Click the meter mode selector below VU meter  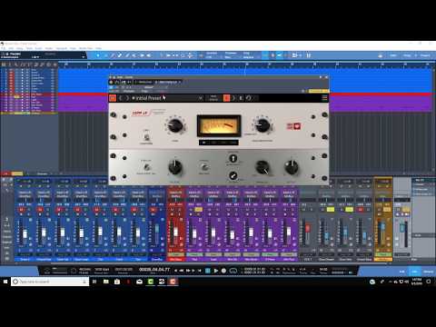click(x=219, y=143)
